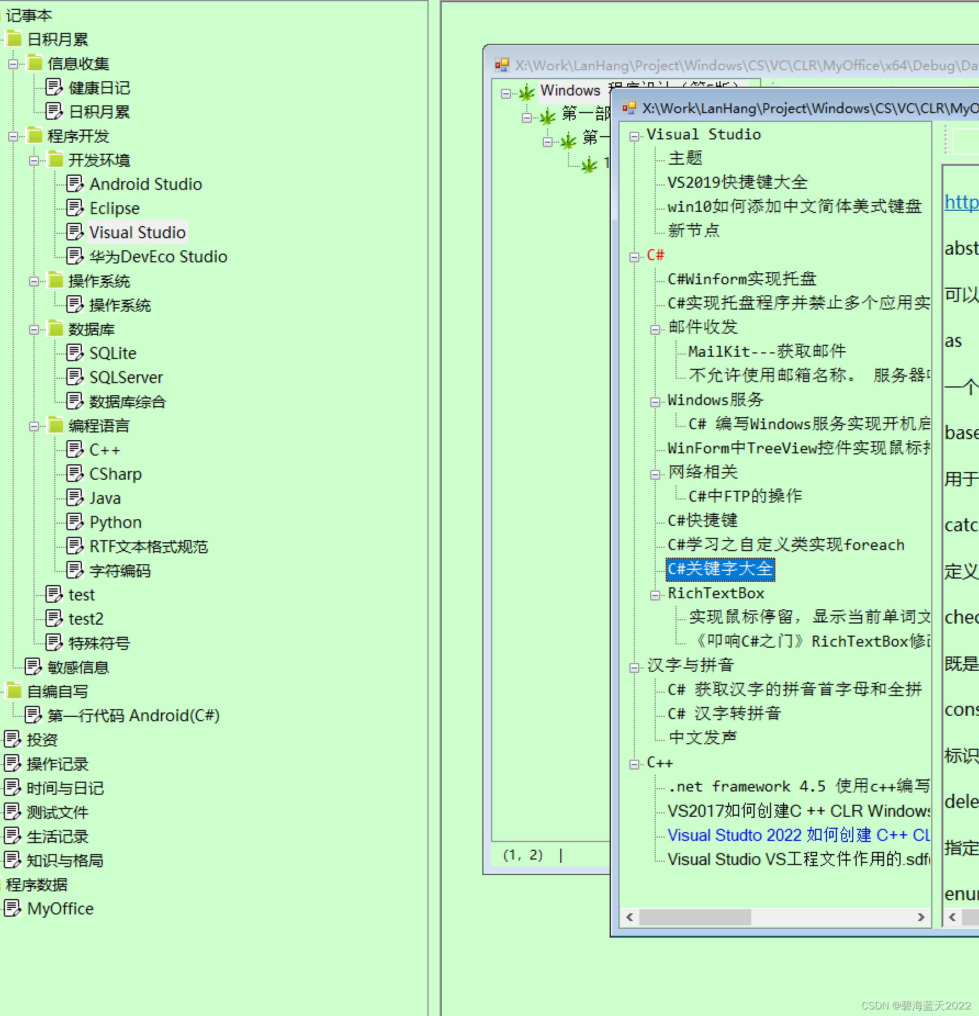979x1016 pixels.
Task: Collapse the C++ node in front window
Action: tap(634, 765)
